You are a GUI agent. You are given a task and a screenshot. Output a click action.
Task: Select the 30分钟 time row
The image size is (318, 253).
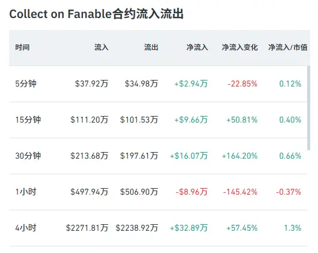(x=158, y=156)
